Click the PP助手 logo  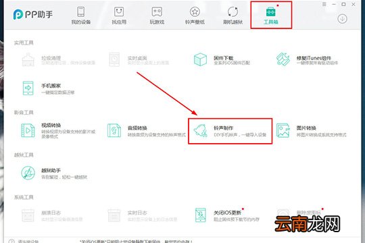tap(33, 14)
